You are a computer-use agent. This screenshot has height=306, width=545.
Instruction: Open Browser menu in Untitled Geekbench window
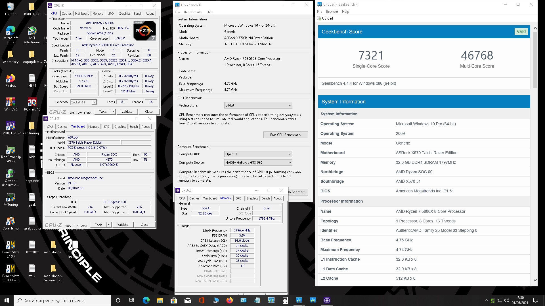pyautogui.click(x=332, y=12)
